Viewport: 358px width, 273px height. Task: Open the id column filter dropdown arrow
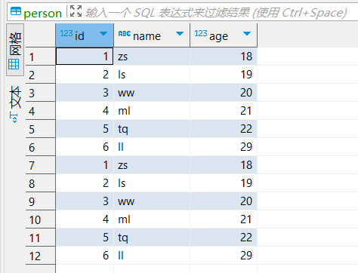coord(103,33)
